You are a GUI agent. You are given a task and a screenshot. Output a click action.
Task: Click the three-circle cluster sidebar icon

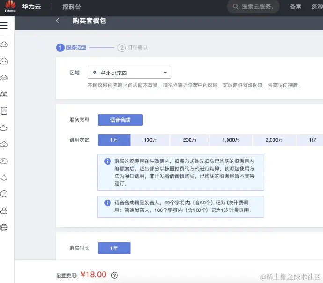pos(4,211)
